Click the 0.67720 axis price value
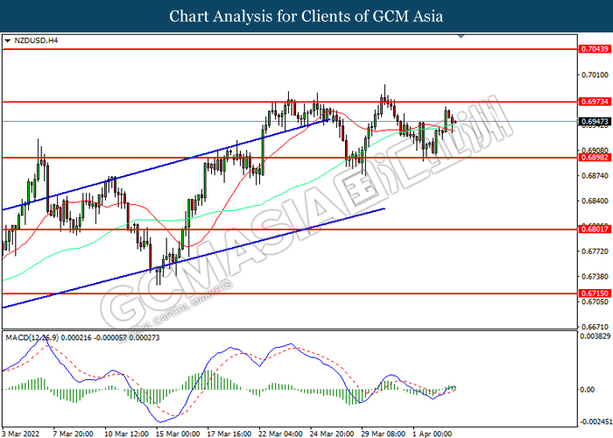 pyautogui.click(x=595, y=251)
